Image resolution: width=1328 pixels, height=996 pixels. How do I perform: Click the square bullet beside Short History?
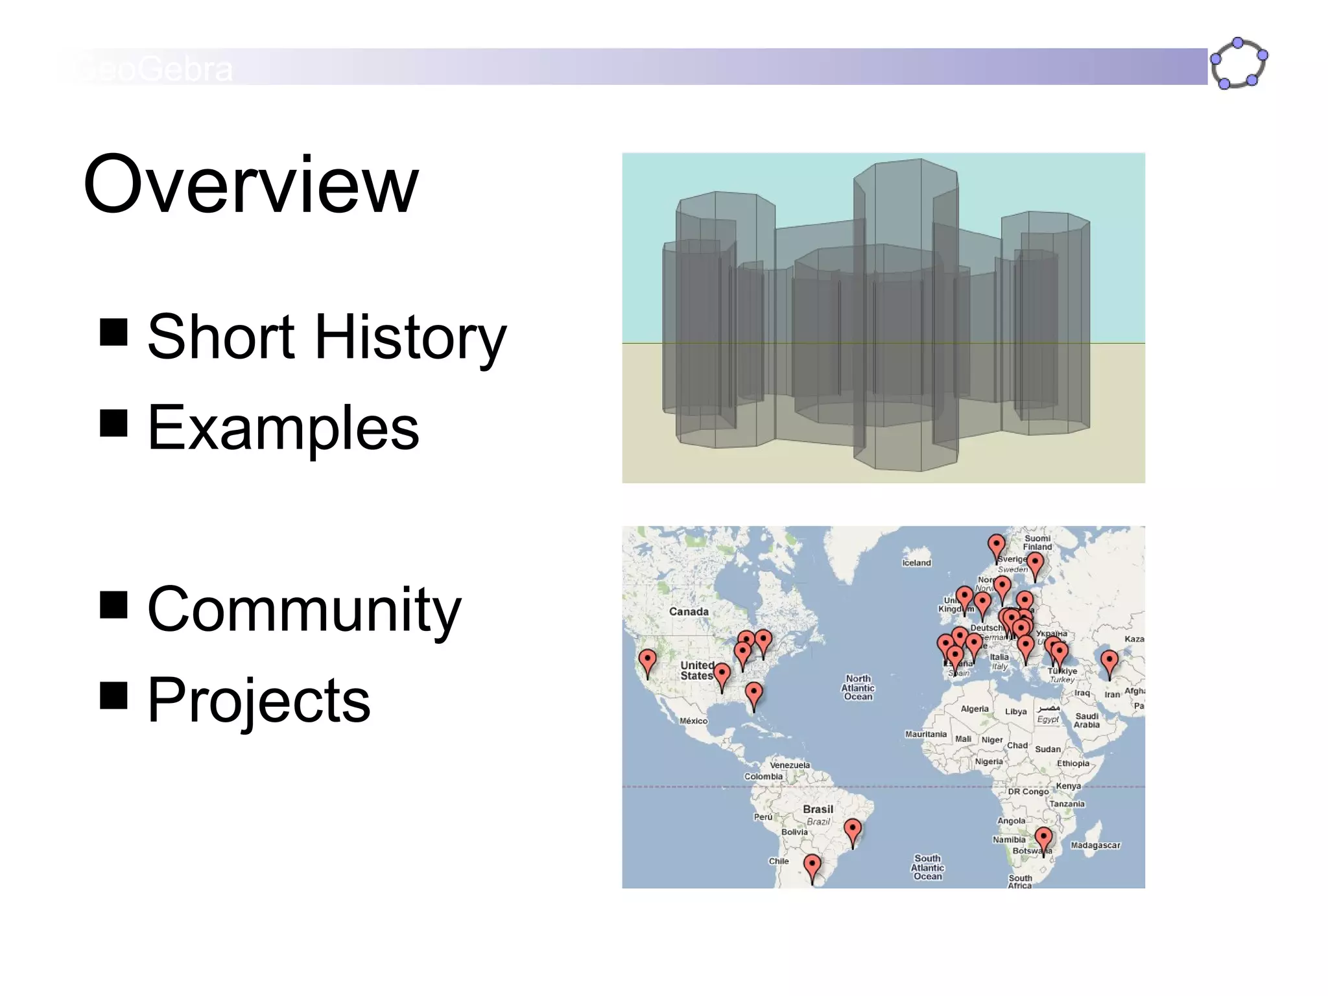tap(113, 332)
